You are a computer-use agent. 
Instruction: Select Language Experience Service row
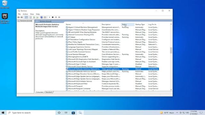pyautogui.click(x=112, y=47)
